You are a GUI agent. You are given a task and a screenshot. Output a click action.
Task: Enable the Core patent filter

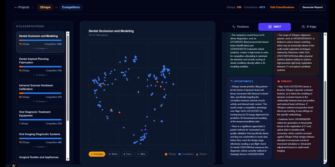pyautogui.click(x=127, y=154)
